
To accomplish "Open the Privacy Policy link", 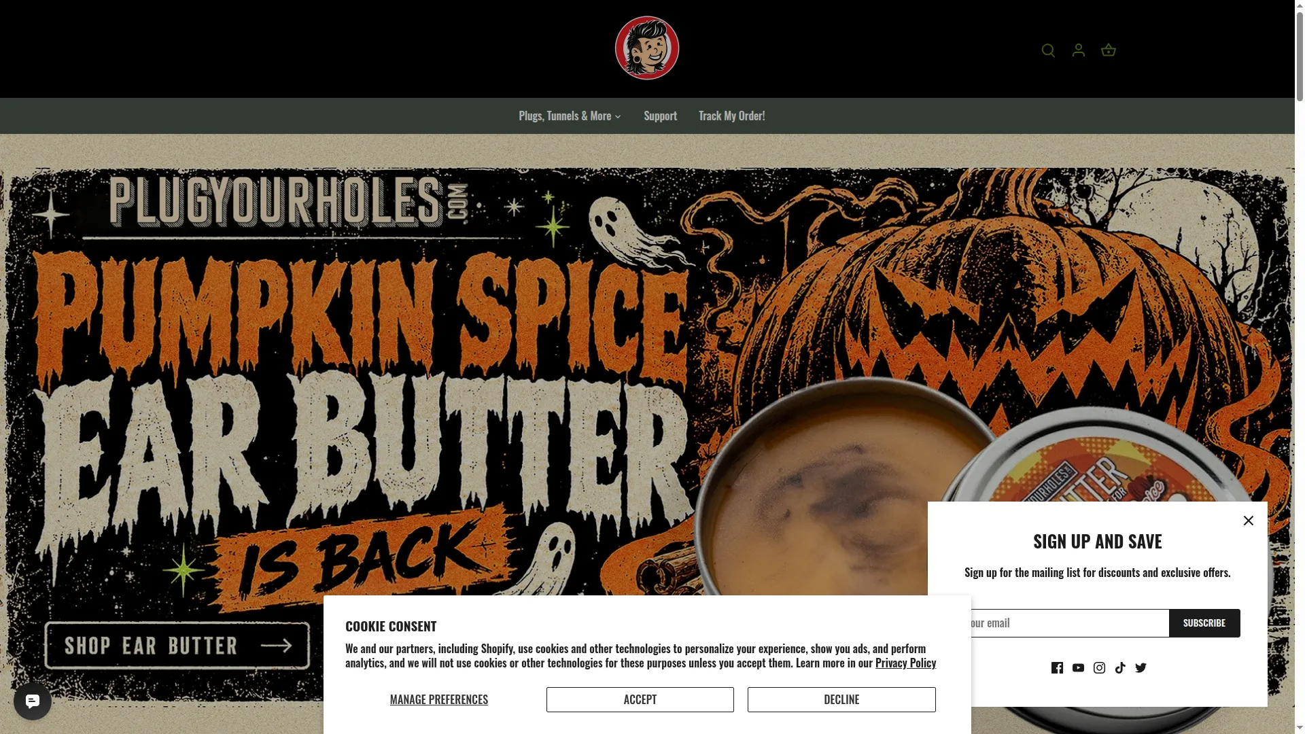I will [x=905, y=663].
